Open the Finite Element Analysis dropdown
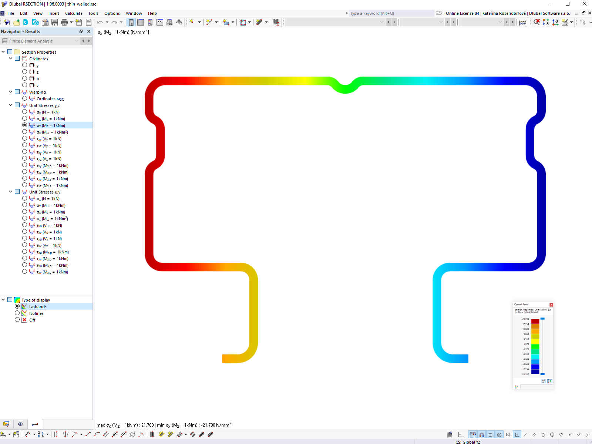This screenshot has height=444, width=592. pyautogui.click(x=40, y=41)
